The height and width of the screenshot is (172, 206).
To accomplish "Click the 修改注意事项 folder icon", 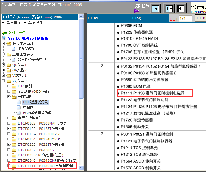I will 9,44.
